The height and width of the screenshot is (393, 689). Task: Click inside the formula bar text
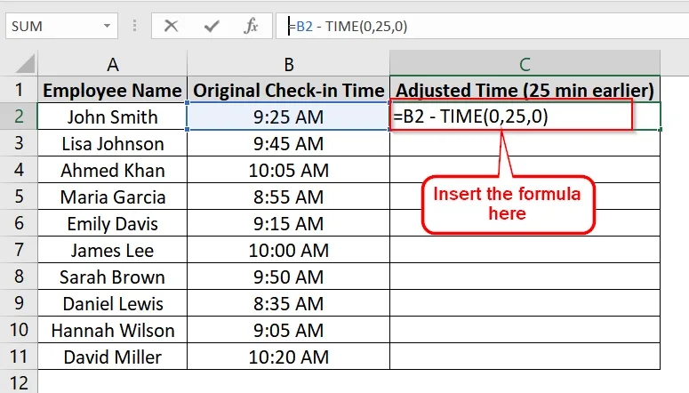click(348, 27)
